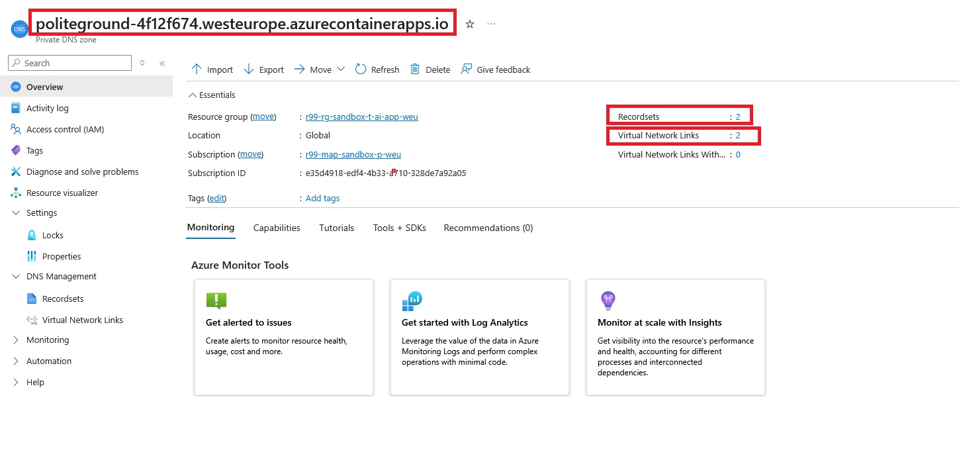
Task: Collapse the sidebar using double-chevron icon
Action: [x=162, y=63]
